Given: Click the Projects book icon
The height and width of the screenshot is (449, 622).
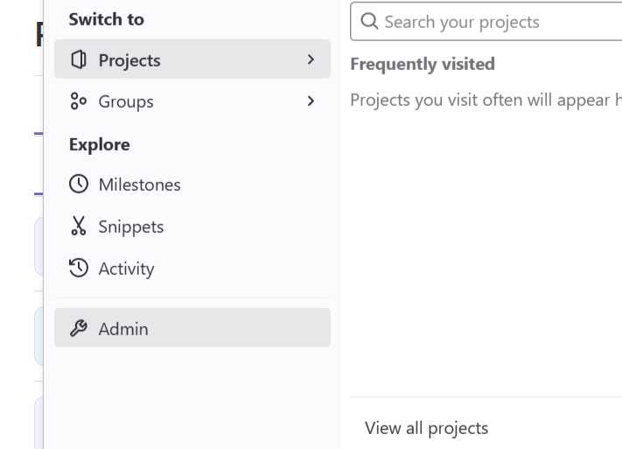Looking at the screenshot, I should click(x=79, y=60).
